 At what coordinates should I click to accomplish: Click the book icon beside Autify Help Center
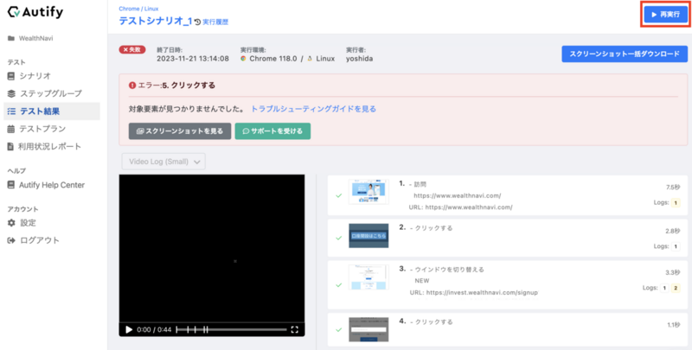coord(11,185)
